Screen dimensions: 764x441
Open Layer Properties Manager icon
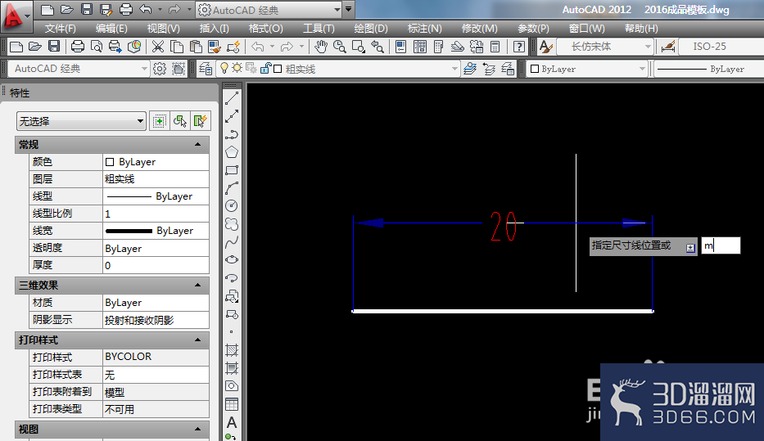[x=206, y=69]
